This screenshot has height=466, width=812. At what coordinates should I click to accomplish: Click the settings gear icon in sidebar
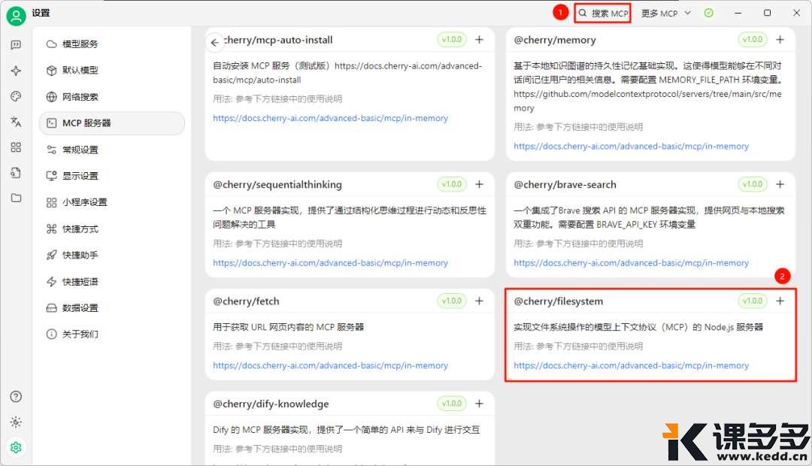pyautogui.click(x=16, y=447)
